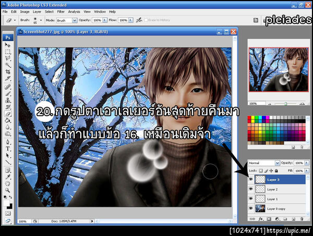Open the File menu
Viewport: 313px width, 236px height.
point(5,12)
